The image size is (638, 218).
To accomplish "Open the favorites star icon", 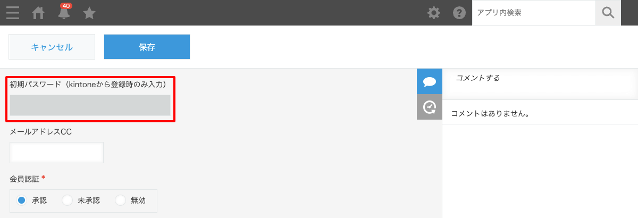I will [x=89, y=13].
